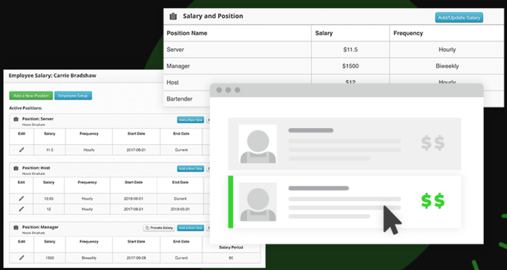Click the edit pencil for Server salary 11.5
This screenshot has height=270, width=507.
(x=21, y=150)
